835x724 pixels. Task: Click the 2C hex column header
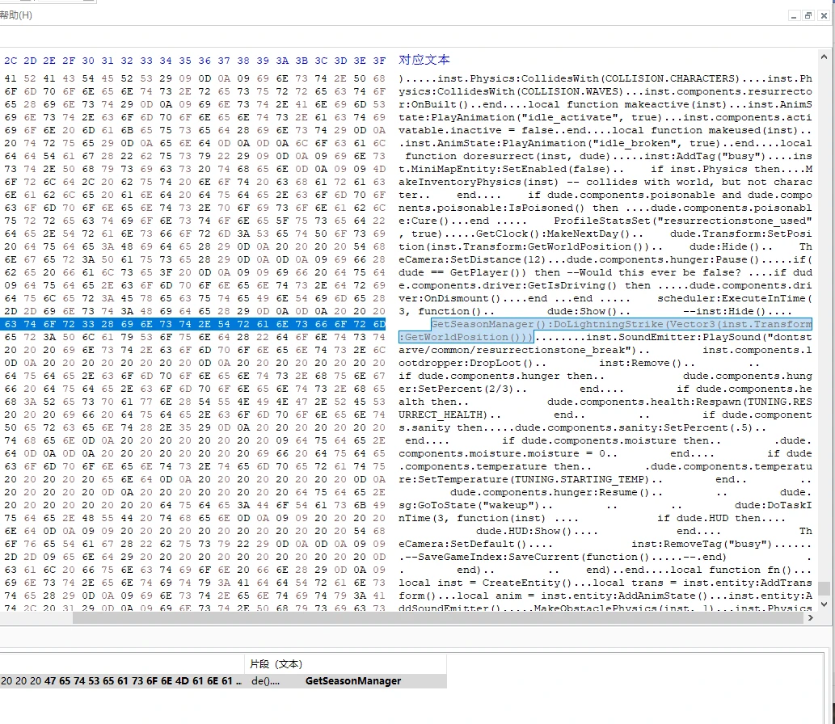click(11, 61)
